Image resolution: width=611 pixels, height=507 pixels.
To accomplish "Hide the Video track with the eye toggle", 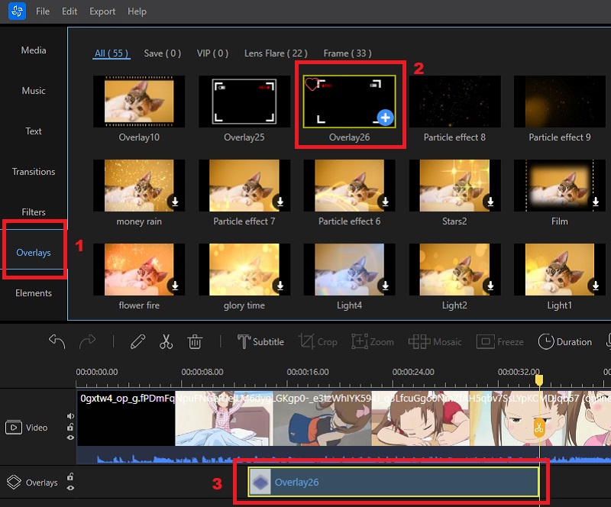I will (x=70, y=438).
